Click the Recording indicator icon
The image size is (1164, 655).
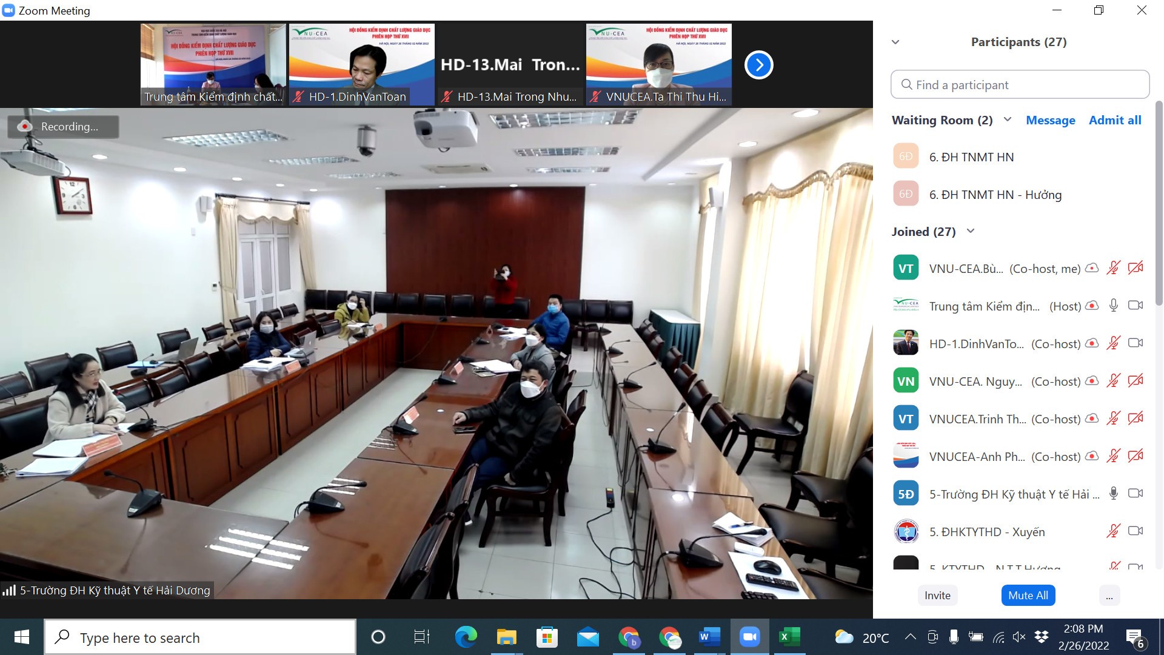tap(25, 126)
